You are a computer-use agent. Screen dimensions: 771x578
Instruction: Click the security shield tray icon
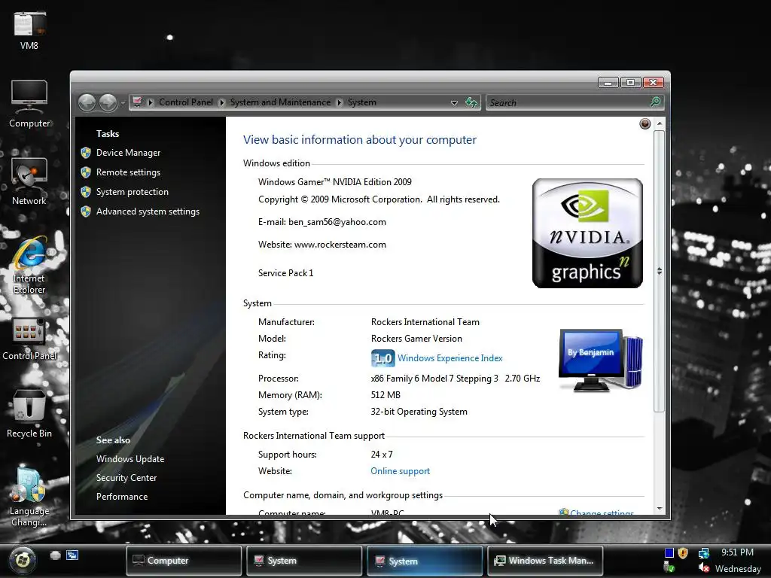[x=682, y=553]
